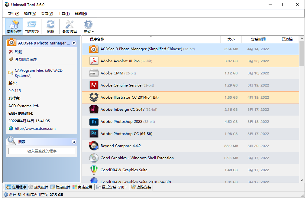The image size is (307, 200).
Task: Click the CorelDRAW Graphics Suite balloon icon
Action: 94,170
